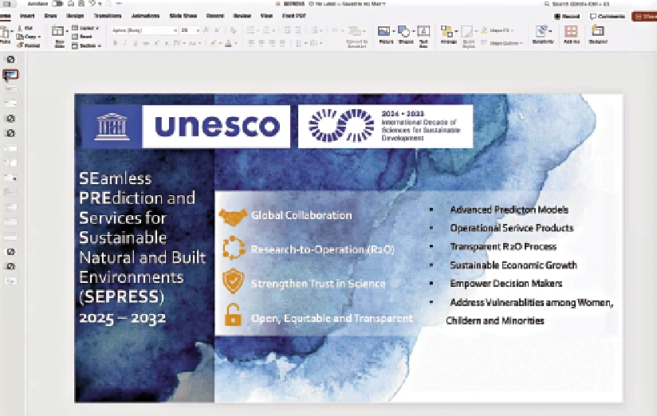Click the Comments button

(x=608, y=16)
